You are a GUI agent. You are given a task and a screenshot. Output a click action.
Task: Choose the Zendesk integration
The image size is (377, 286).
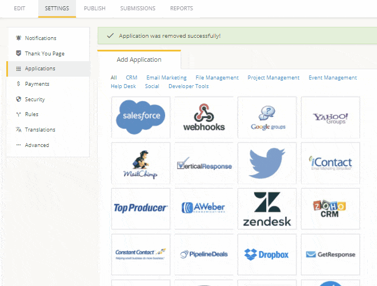pyautogui.click(x=267, y=209)
